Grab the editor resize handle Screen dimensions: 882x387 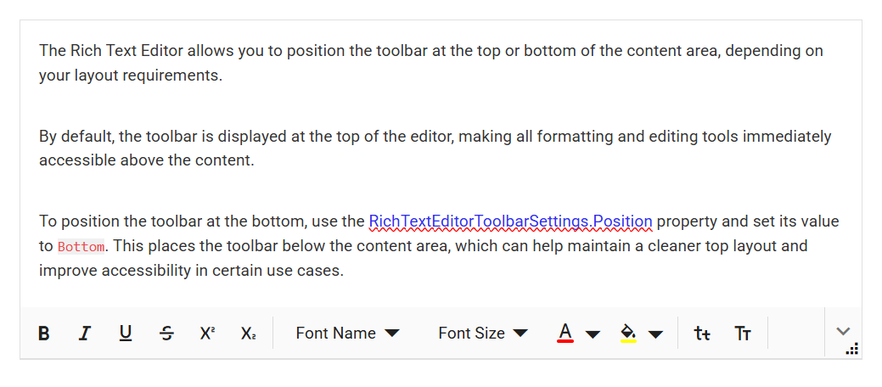coord(852,350)
